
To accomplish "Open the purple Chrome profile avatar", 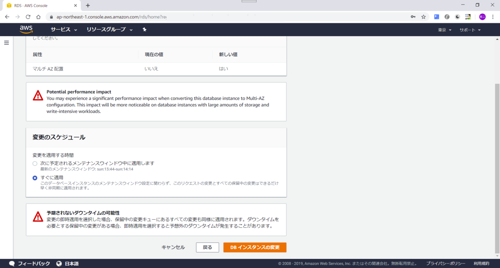I will 482,17.
